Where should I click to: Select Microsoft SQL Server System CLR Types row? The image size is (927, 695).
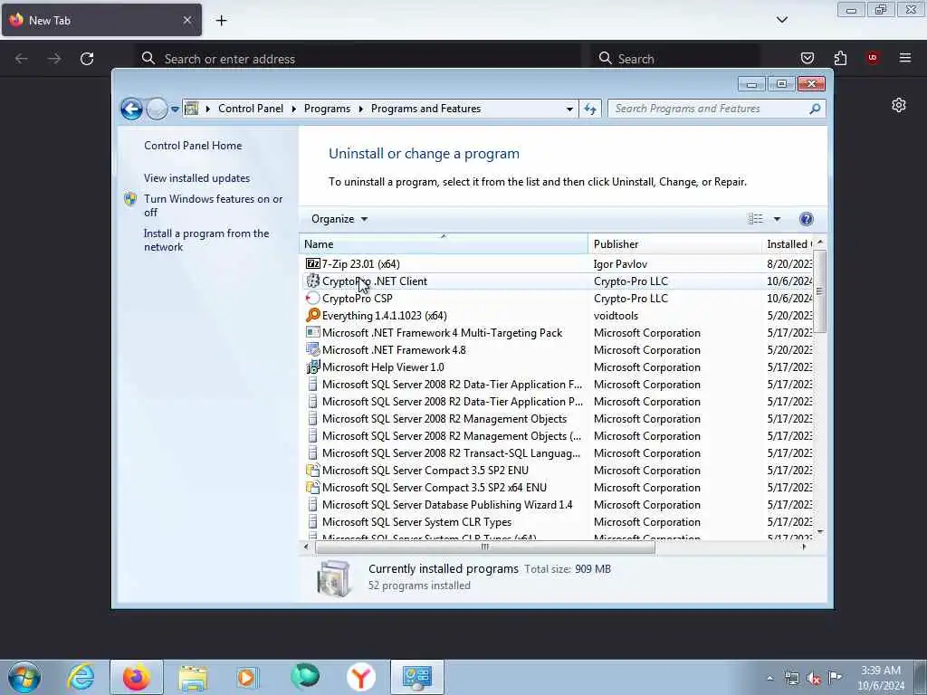coord(557,522)
